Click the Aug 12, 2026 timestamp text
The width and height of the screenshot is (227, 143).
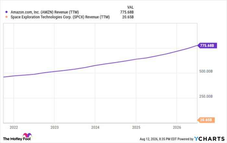click(x=158, y=139)
